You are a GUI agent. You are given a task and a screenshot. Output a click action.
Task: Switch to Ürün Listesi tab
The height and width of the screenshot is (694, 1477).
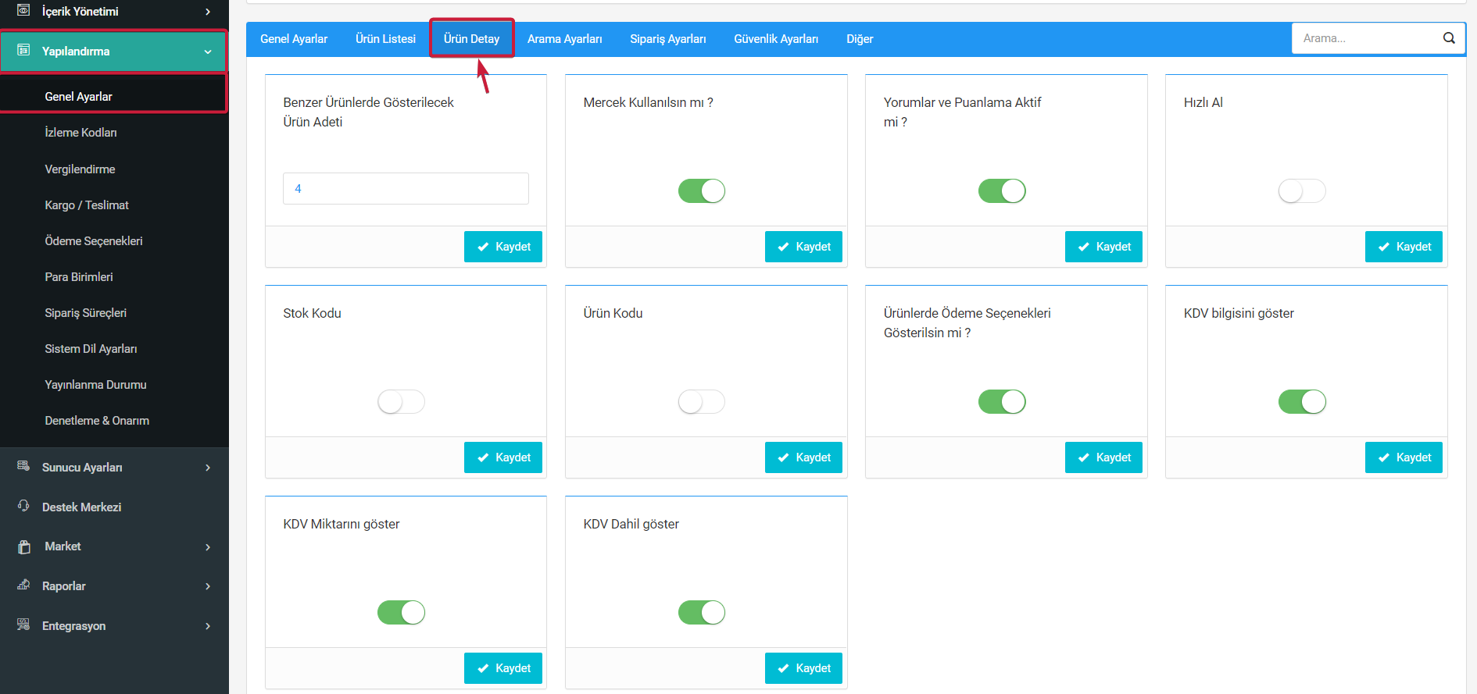coord(385,39)
